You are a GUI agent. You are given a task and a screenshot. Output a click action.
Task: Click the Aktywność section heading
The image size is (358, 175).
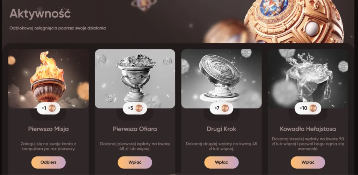(40, 14)
